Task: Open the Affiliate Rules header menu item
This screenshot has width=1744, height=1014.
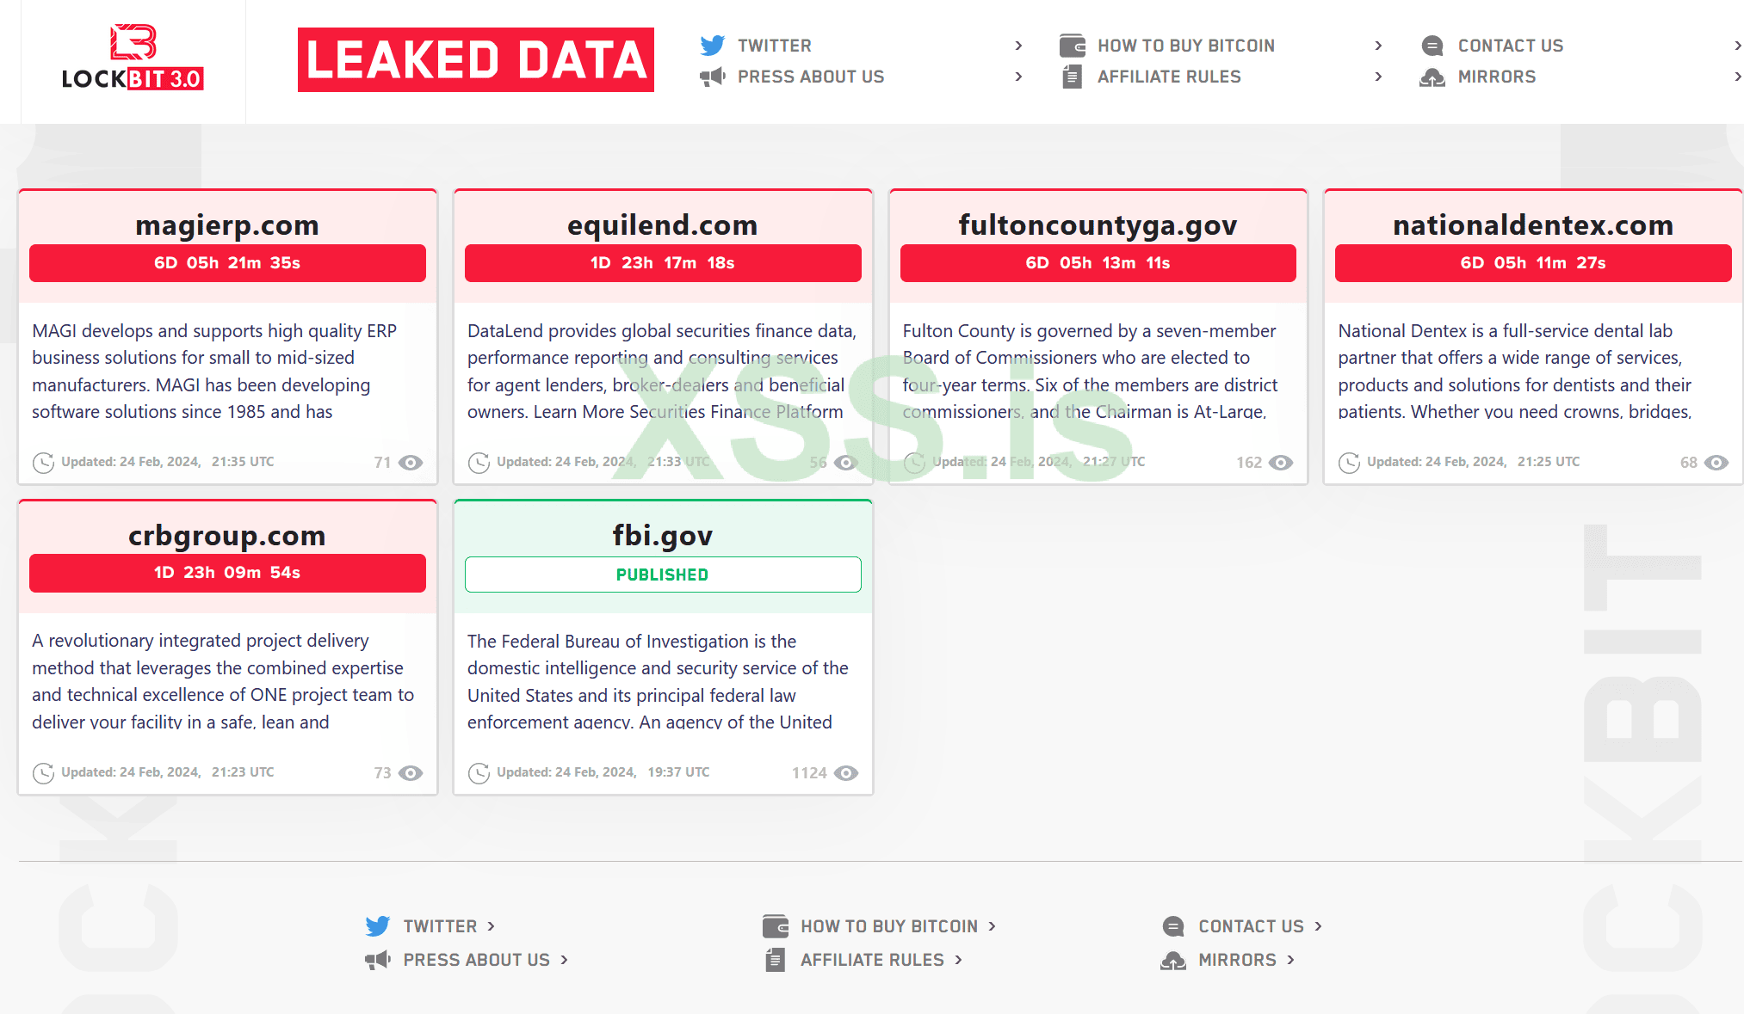Action: click(x=1168, y=77)
